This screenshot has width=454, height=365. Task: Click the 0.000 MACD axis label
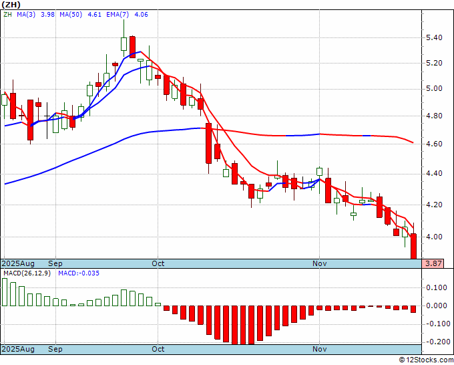pos(437,306)
